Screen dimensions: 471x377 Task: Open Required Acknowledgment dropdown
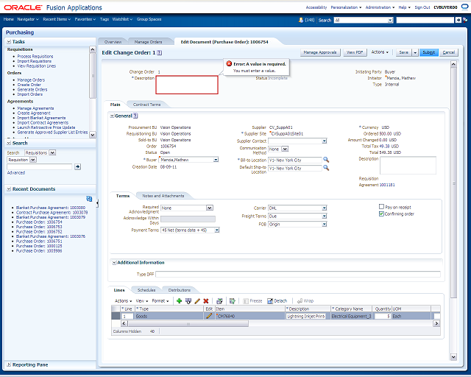(x=210, y=208)
